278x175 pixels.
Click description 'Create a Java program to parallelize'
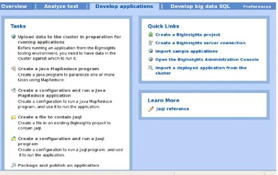click(x=66, y=77)
